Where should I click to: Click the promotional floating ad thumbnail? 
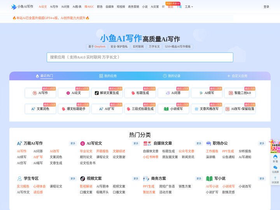[276, 146]
